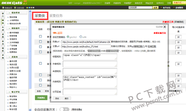Switch to the 核心 vertical tab

[x=3, y=14]
